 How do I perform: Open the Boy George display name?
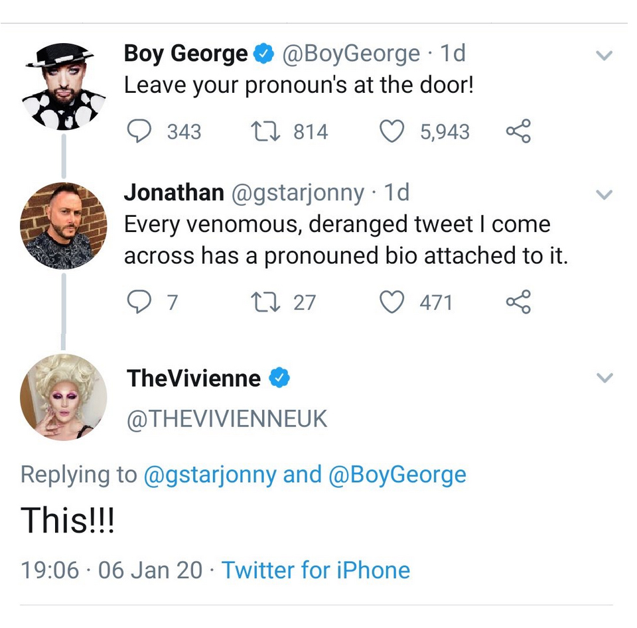tap(186, 53)
